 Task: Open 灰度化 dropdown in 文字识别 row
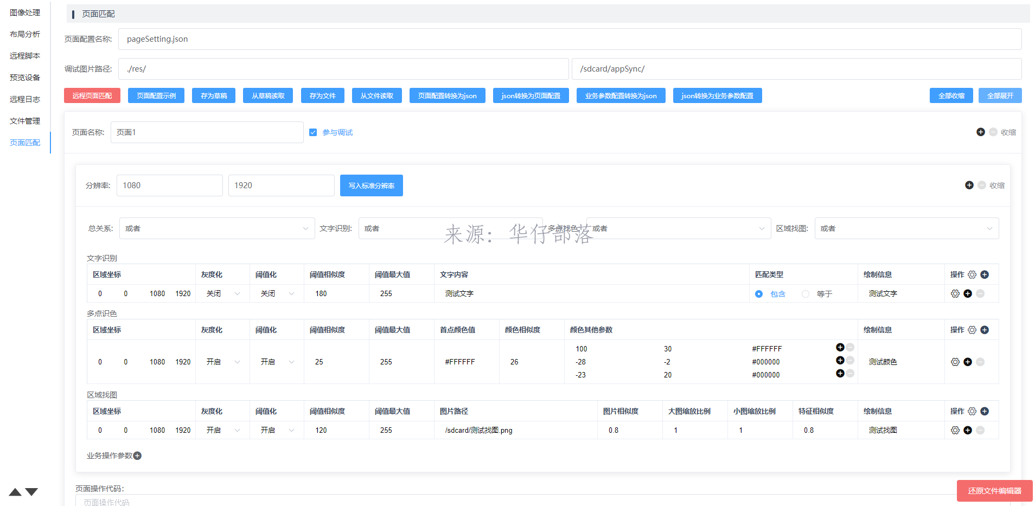tap(222, 293)
